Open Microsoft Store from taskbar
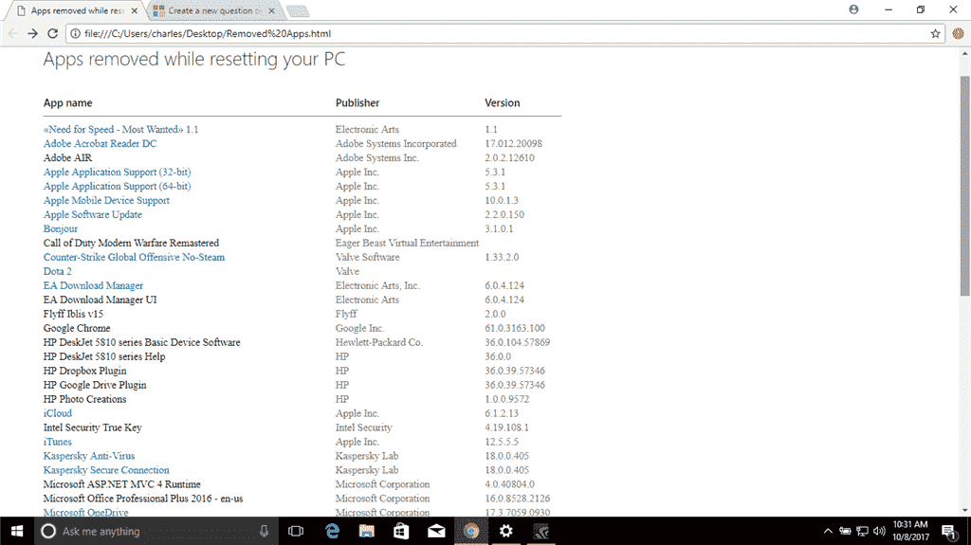 pos(401,531)
